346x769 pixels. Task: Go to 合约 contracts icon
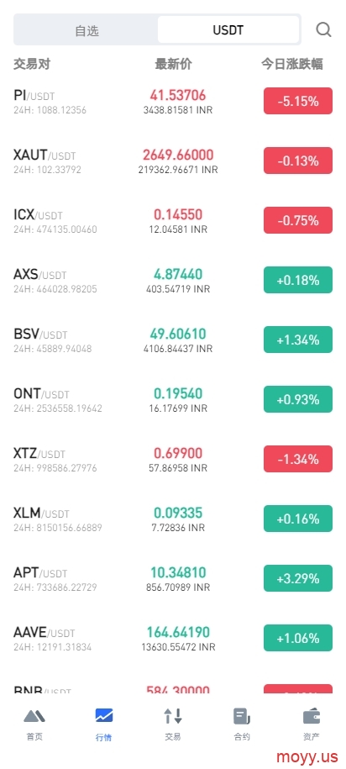[242, 717]
